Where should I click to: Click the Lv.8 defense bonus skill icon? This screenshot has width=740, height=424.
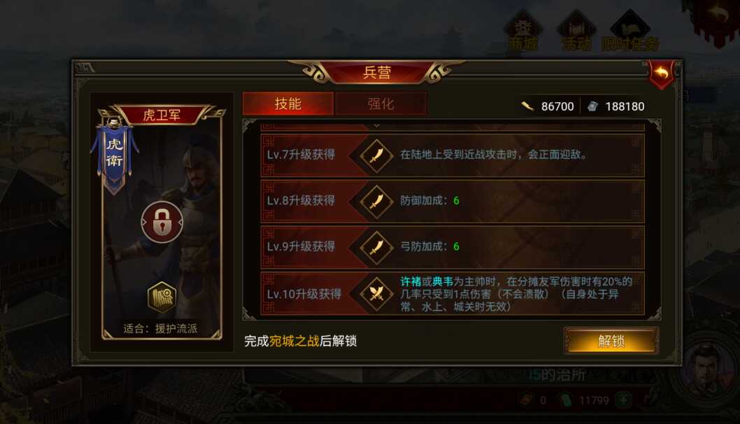[376, 201]
